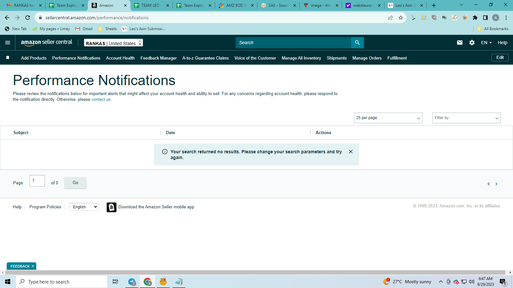Screen dimensions: 513x288
Task: Open Feedback Manager menu item
Action: [158, 58]
